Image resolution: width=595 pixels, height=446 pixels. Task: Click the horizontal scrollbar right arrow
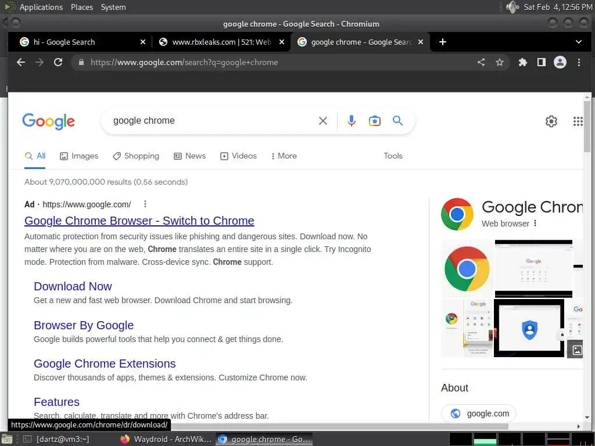578,426
